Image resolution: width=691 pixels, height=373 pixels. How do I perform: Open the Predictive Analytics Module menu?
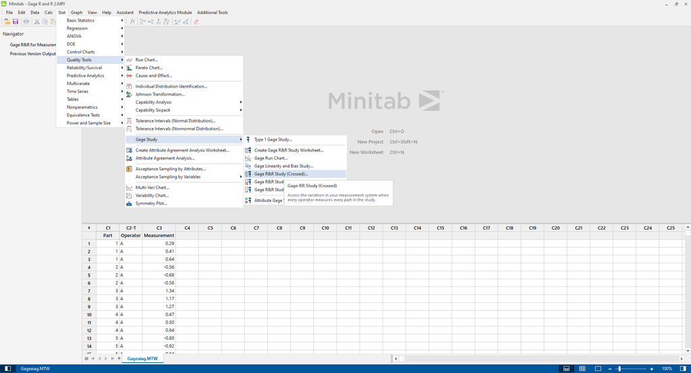point(165,12)
